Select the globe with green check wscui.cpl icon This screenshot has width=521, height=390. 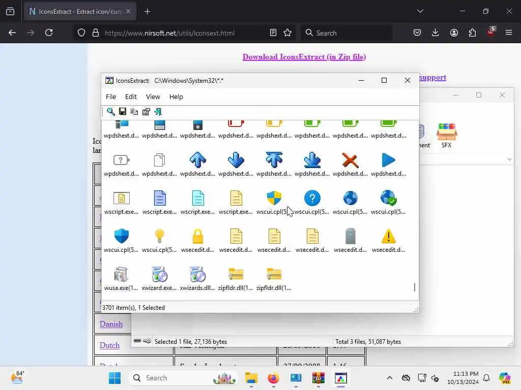(x=388, y=198)
